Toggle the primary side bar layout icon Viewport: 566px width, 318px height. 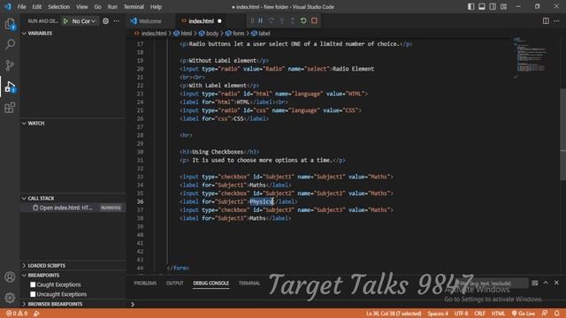pos(470,6)
